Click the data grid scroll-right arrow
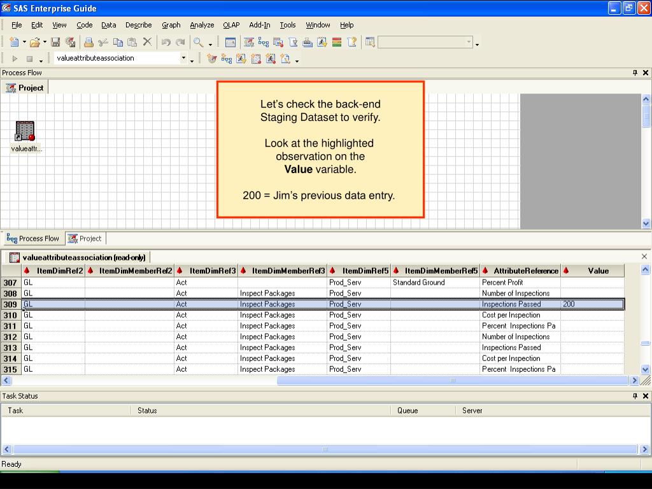The width and height of the screenshot is (652, 489). pyautogui.click(x=634, y=380)
